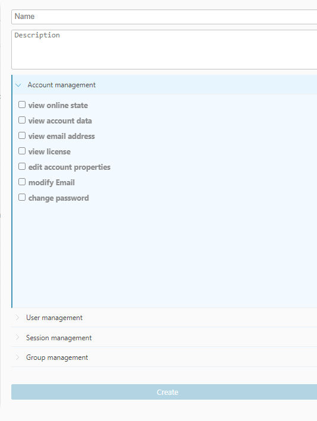
Task: Click the Create button
Action: 164,392
